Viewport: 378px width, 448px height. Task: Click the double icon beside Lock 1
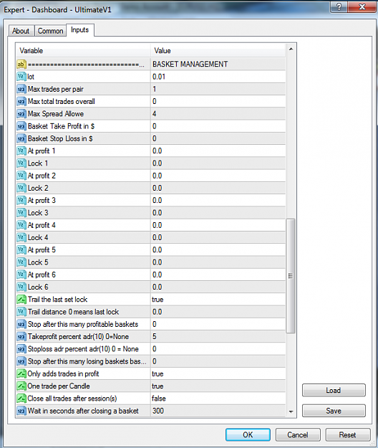click(21, 163)
